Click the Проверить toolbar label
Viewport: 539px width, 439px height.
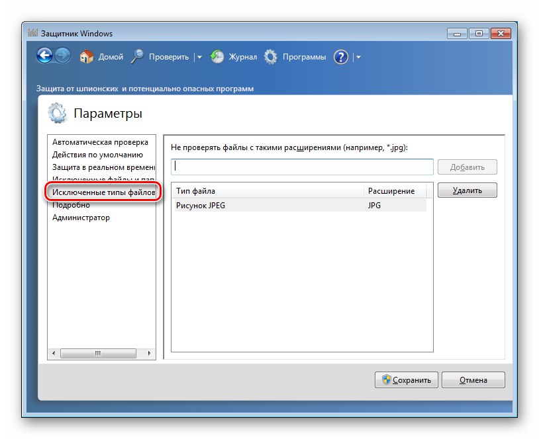[169, 57]
